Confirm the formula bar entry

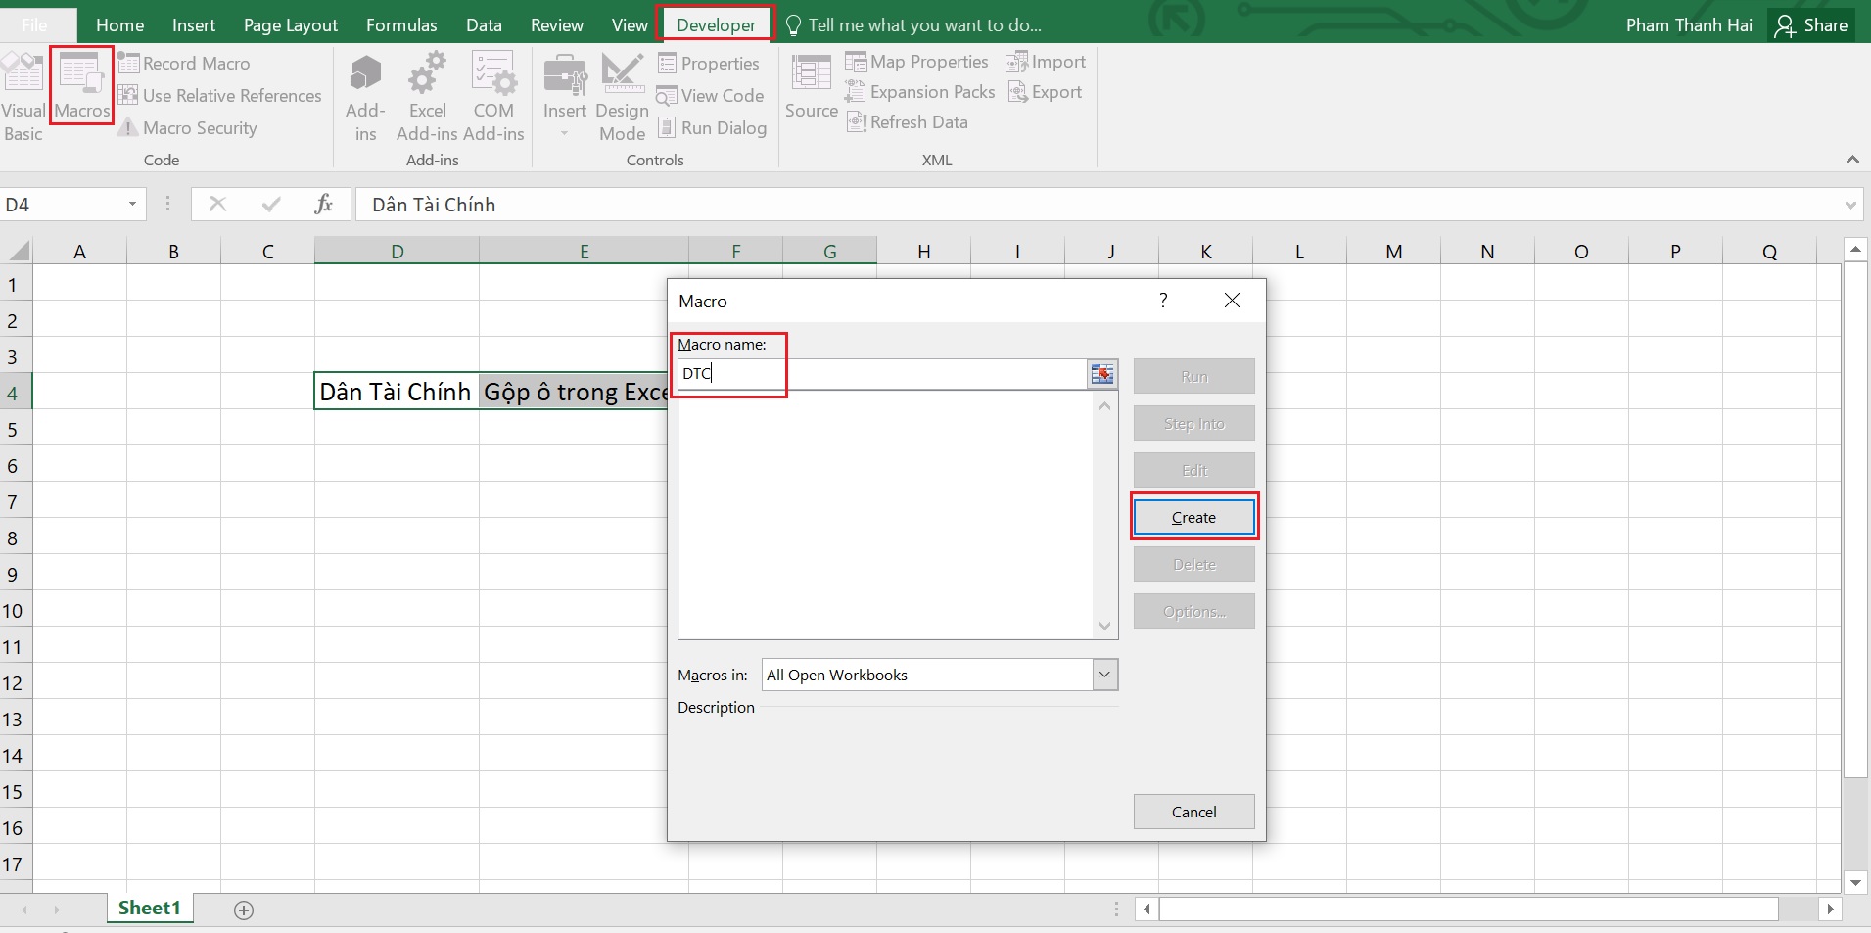[271, 205]
